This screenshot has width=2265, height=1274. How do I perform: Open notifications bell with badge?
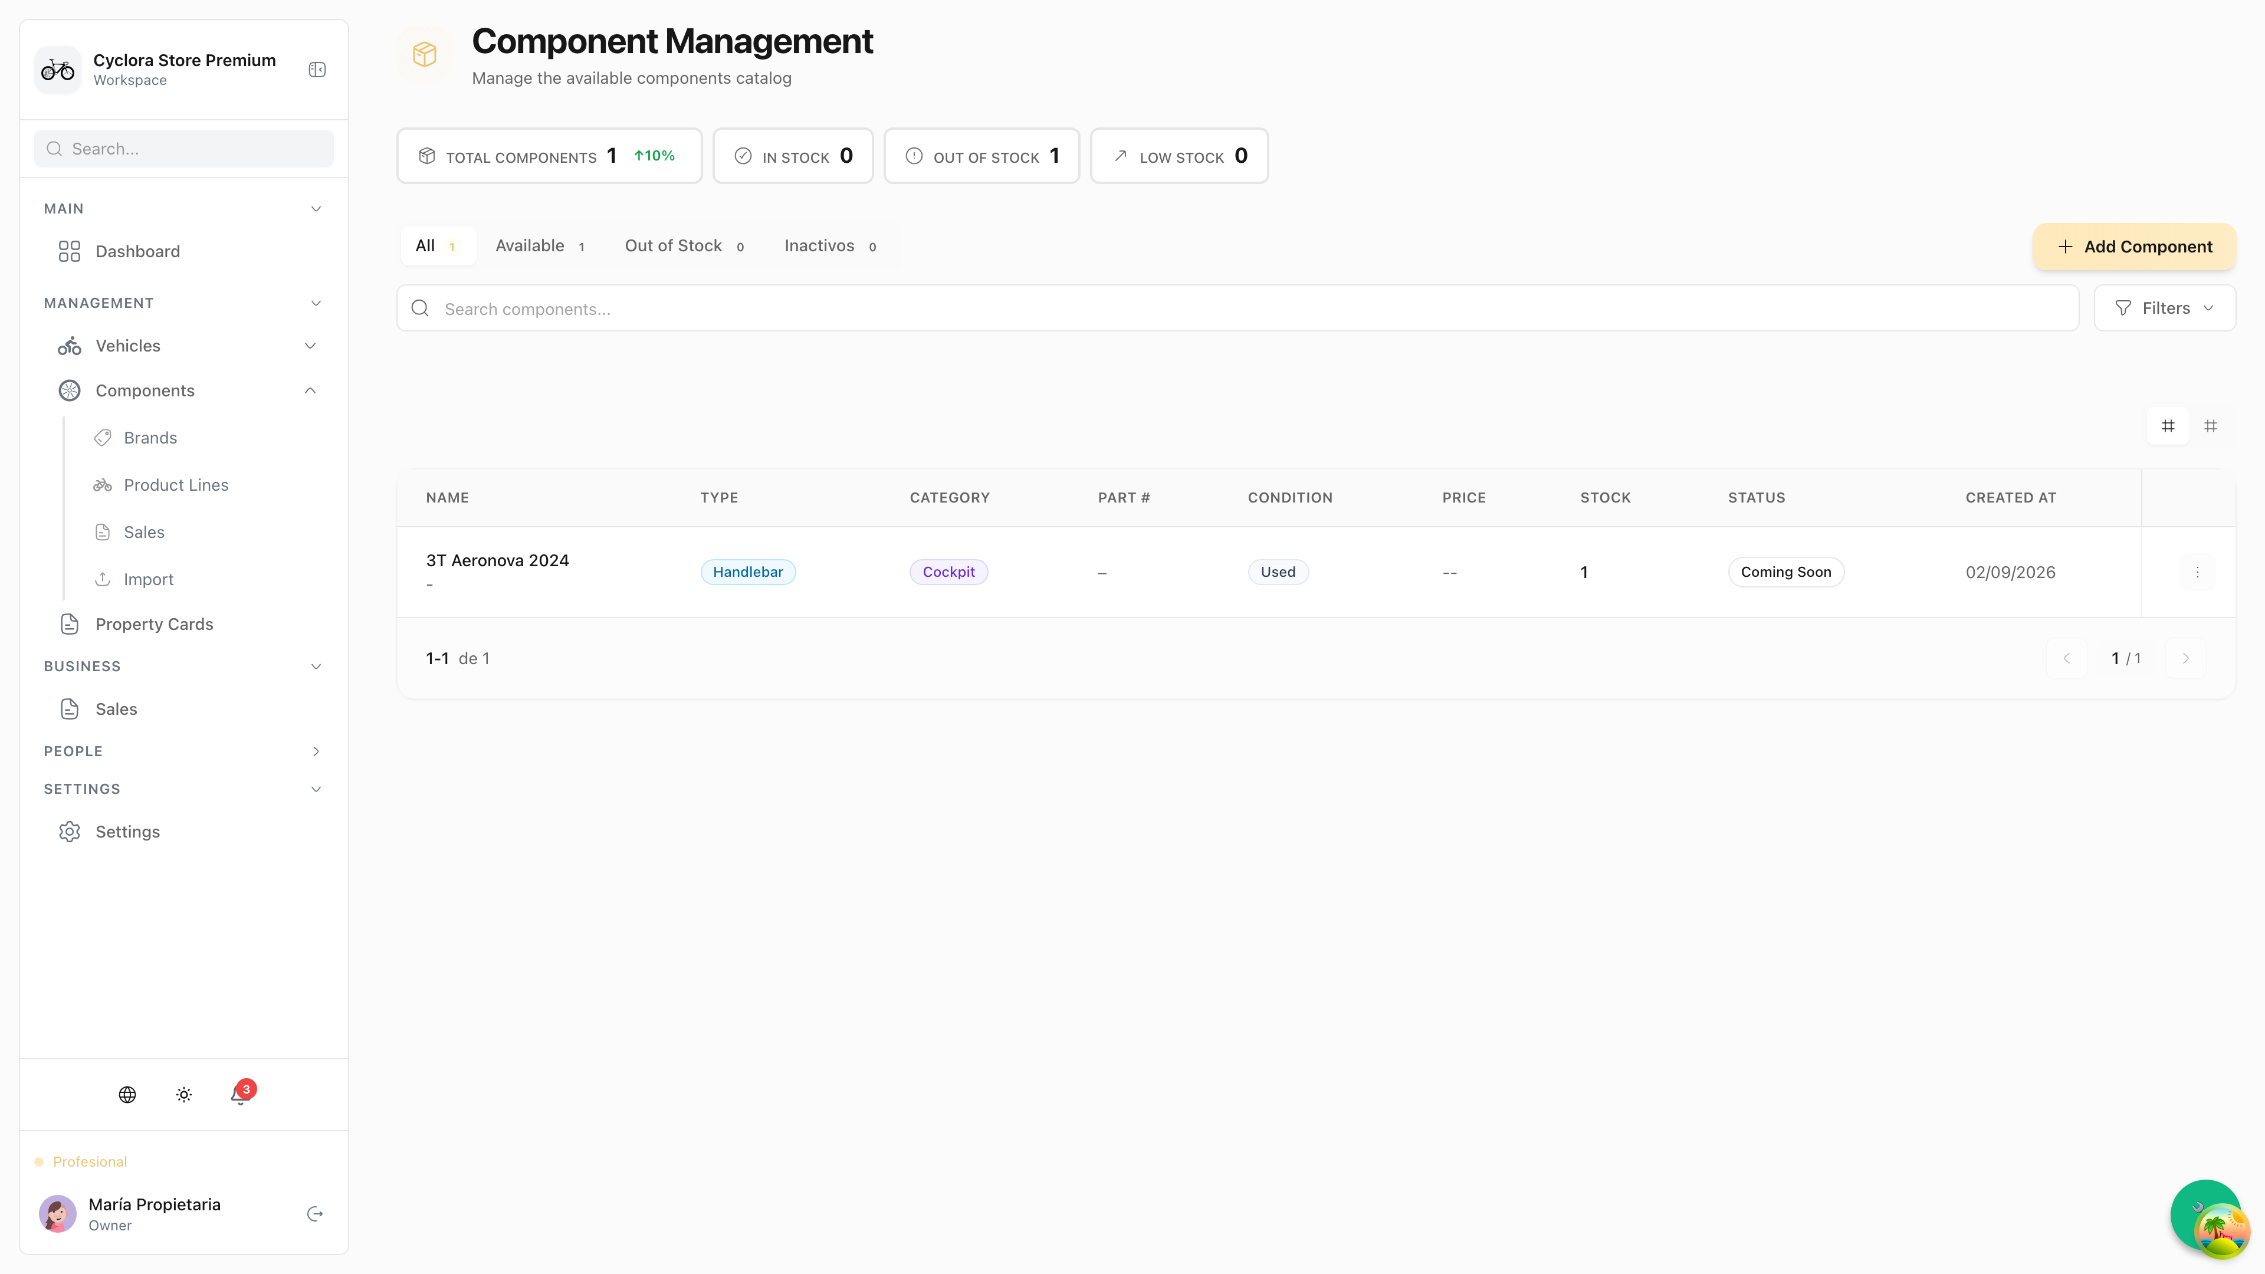240,1095
